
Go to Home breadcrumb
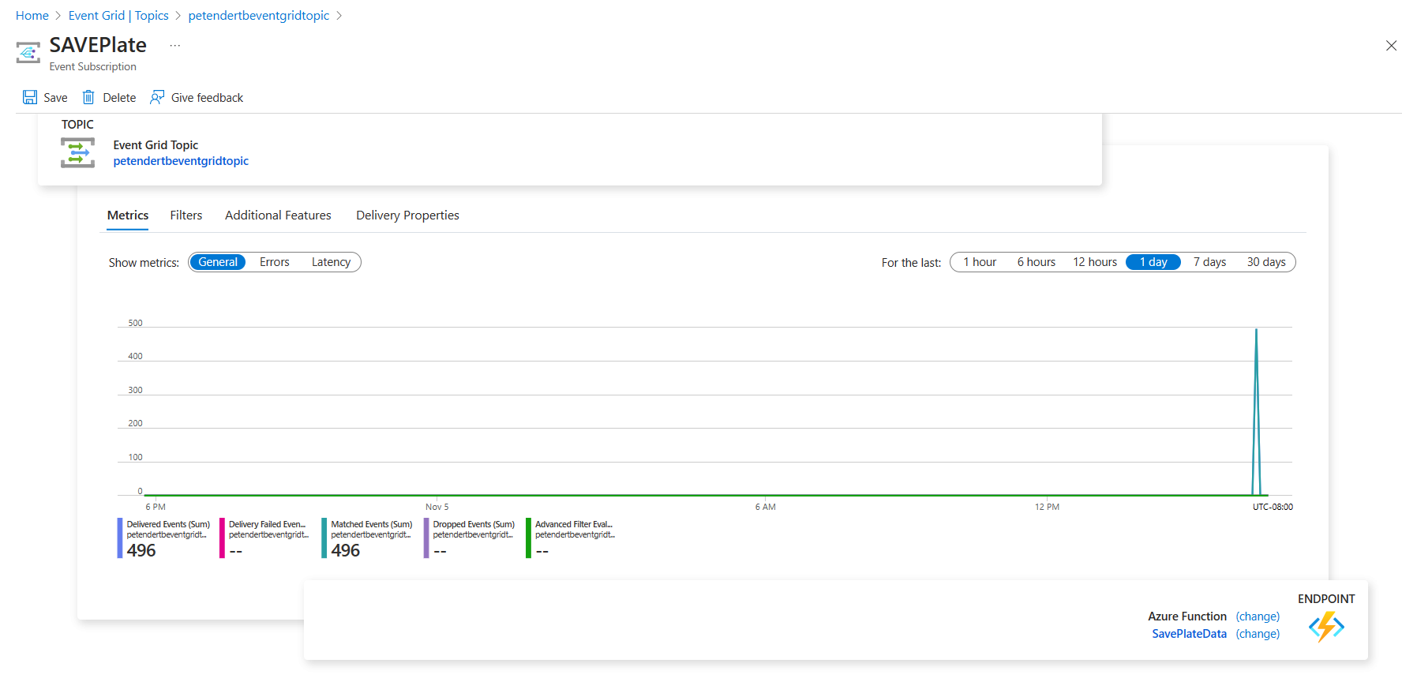pyautogui.click(x=32, y=16)
